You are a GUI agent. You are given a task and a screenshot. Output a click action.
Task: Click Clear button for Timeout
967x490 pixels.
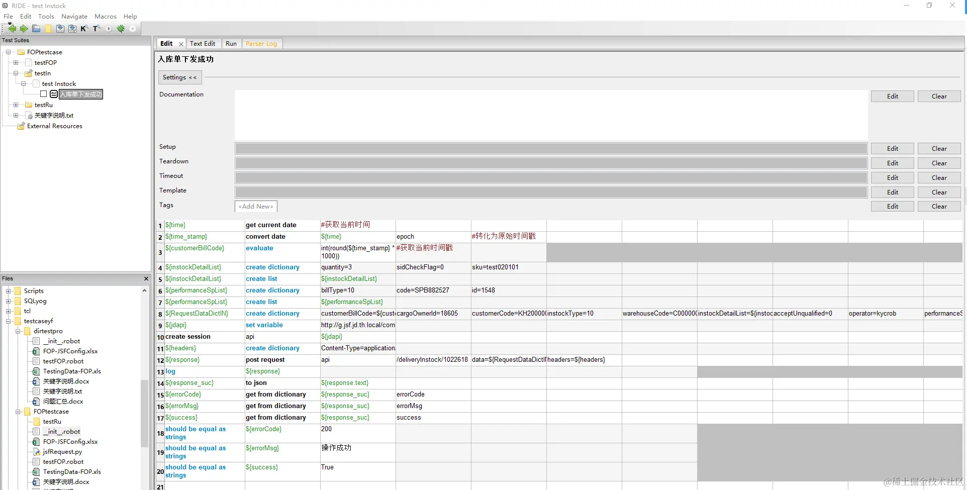click(939, 178)
